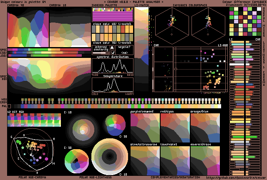Click the M hue marker on polar chart
267x180 pixels.
54,163
